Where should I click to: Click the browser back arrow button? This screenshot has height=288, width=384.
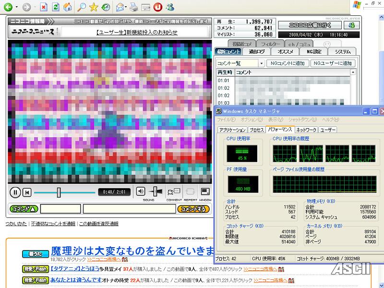tap(8, 7)
